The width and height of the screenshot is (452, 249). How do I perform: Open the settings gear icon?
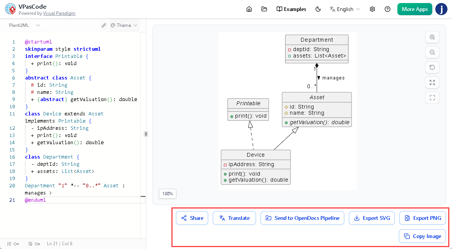(372, 9)
